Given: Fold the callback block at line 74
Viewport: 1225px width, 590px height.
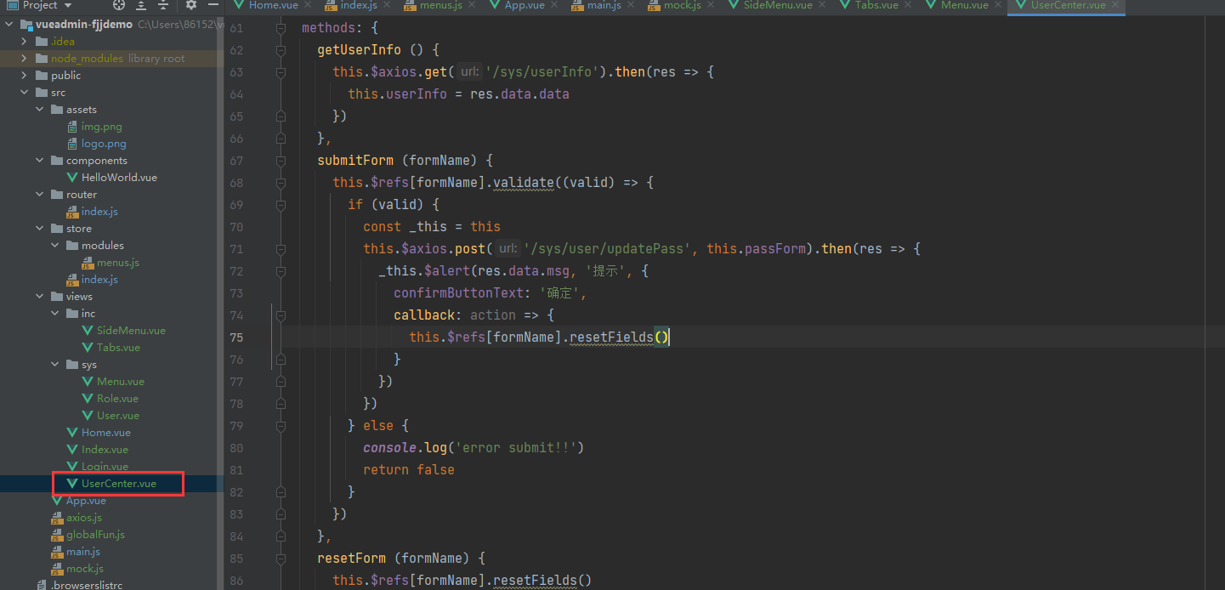Looking at the screenshot, I should click(281, 315).
